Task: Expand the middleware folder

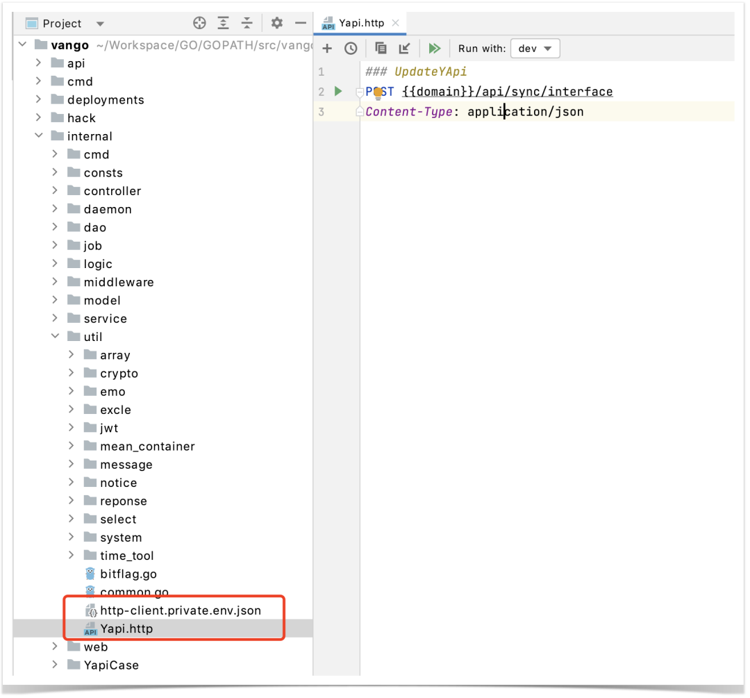Action: point(55,282)
